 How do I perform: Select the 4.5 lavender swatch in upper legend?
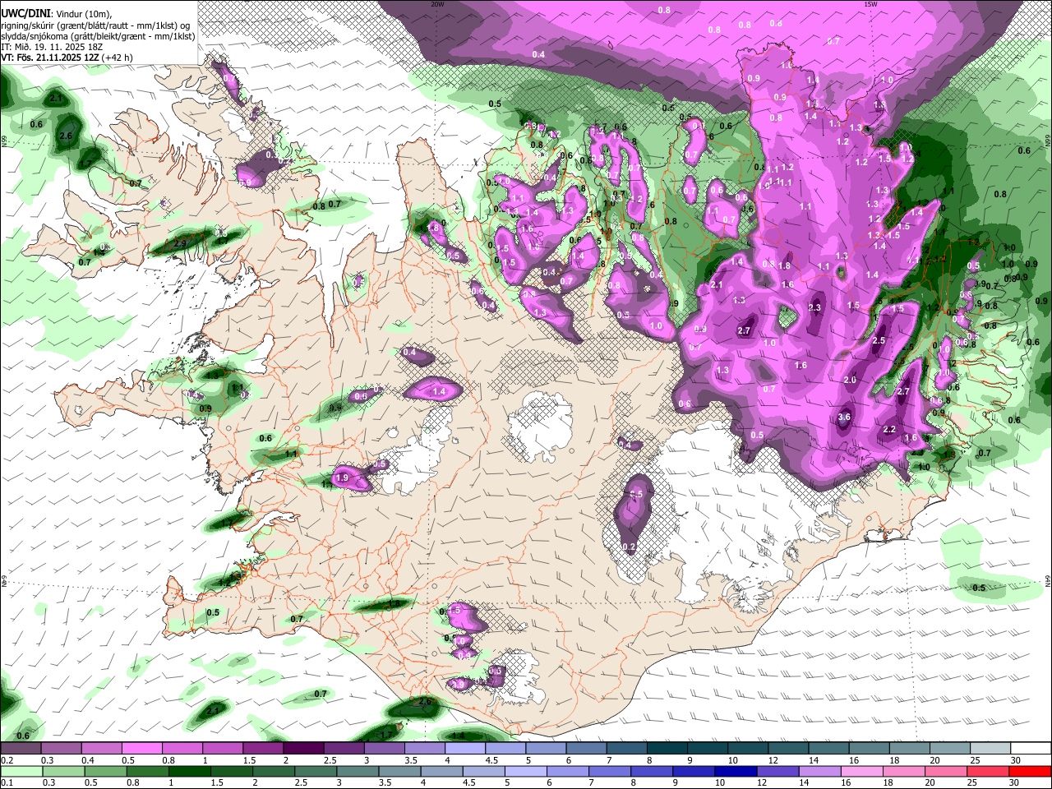click(x=505, y=748)
